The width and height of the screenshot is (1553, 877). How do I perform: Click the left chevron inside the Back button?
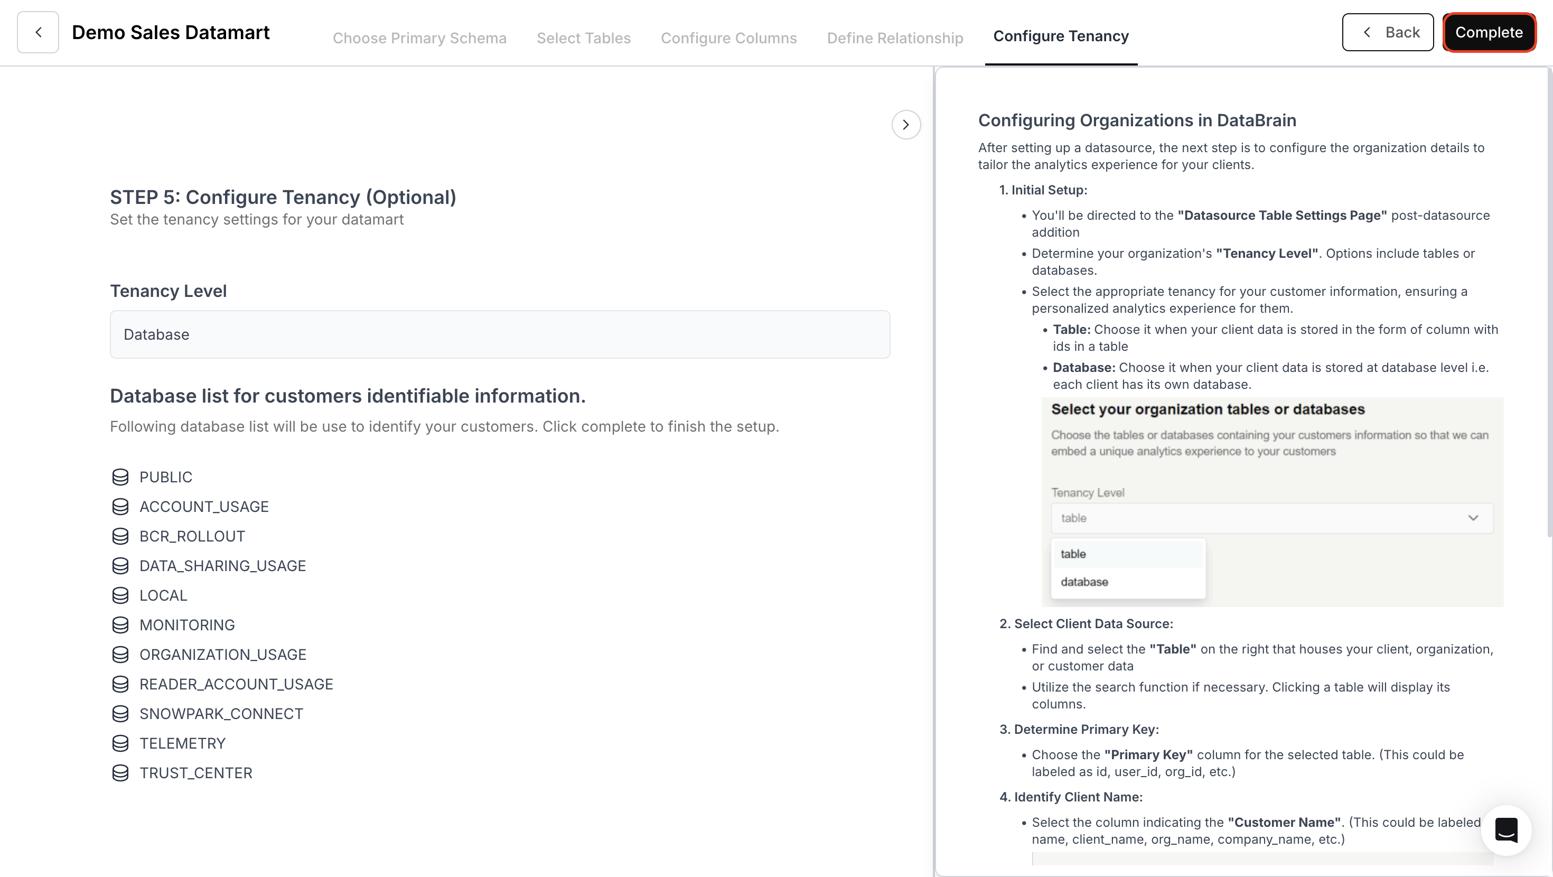1367,32
